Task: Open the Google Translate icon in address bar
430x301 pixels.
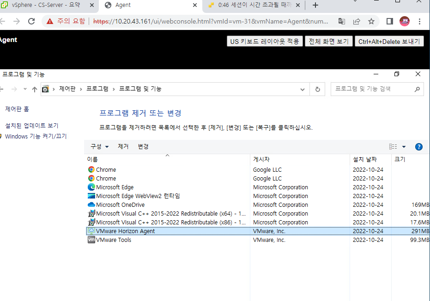Action: coord(341,21)
